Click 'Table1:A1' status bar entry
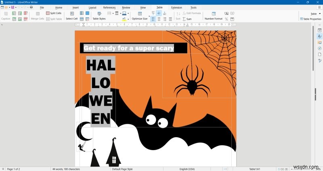Viewport: 323px width, 171px height. [255, 169]
